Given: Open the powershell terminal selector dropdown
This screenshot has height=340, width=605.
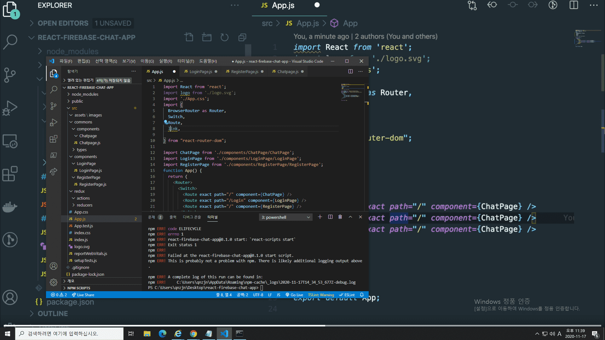Looking at the screenshot, I should 285,217.
